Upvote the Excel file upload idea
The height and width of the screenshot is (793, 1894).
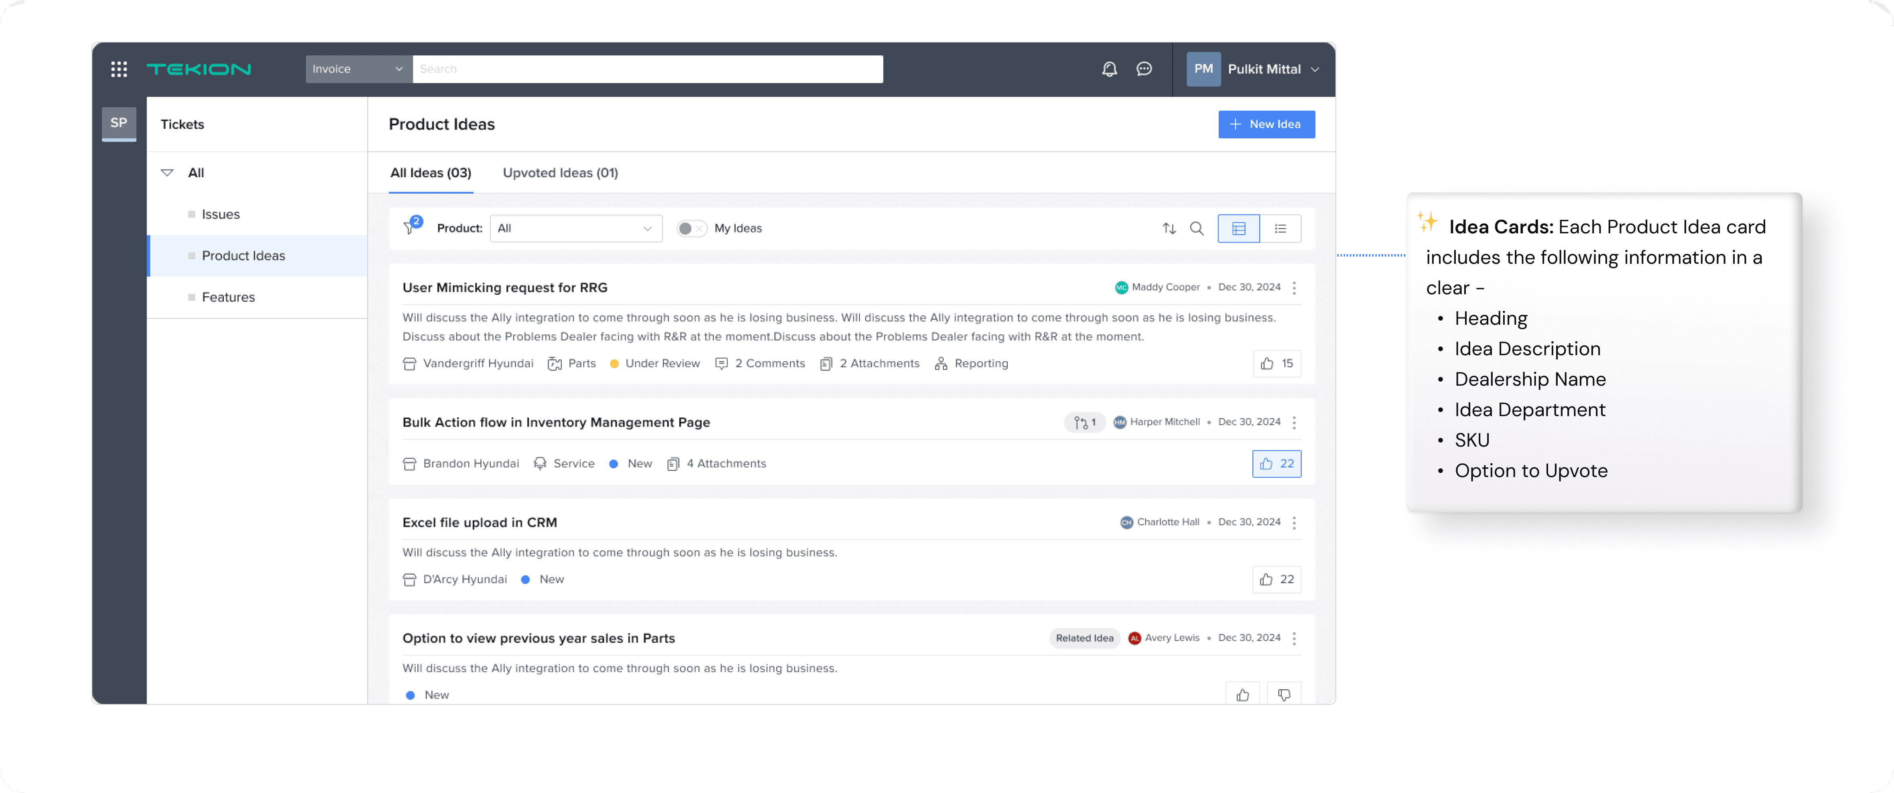tap(1276, 579)
